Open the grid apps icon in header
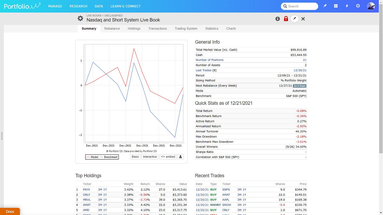Screen dimensions: 383x215 [336, 6]
